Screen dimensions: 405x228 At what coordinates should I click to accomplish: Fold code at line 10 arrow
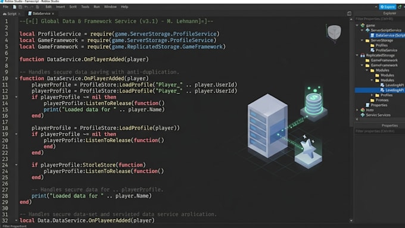tap(16, 78)
